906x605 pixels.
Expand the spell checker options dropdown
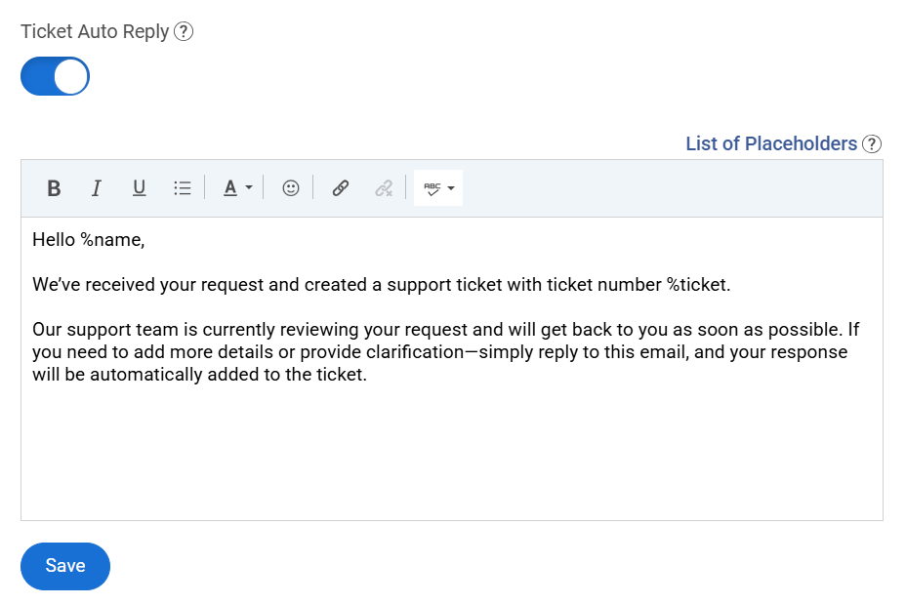pos(449,187)
